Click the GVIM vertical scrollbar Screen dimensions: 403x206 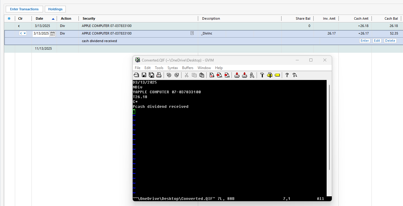[x=329, y=127]
